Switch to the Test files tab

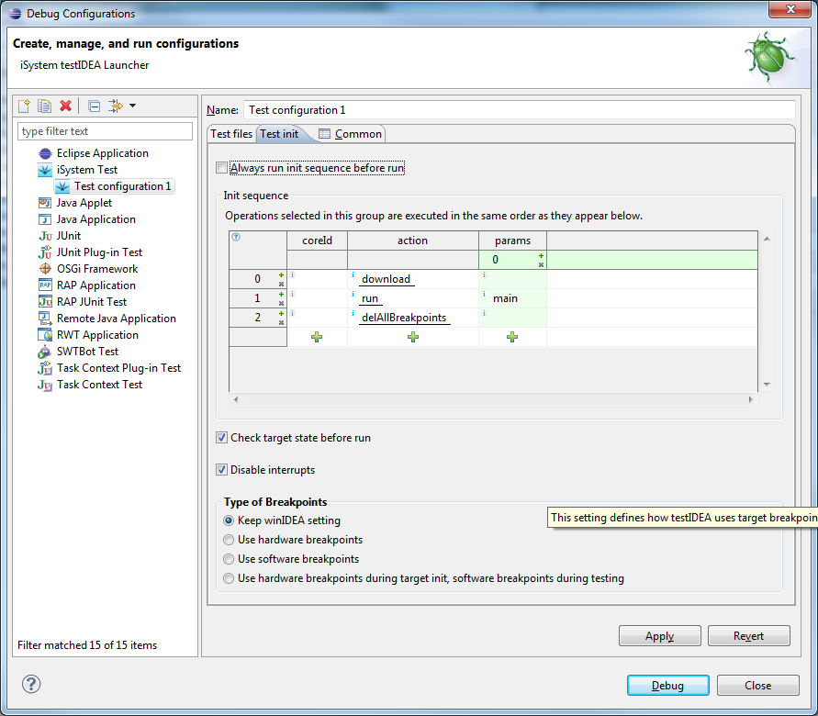[231, 134]
